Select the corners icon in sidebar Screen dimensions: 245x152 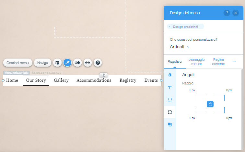pos(170,112)
